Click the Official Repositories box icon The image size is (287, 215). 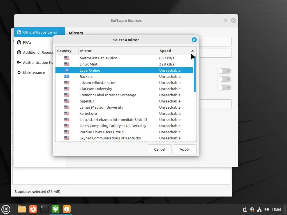click(19, 32)
